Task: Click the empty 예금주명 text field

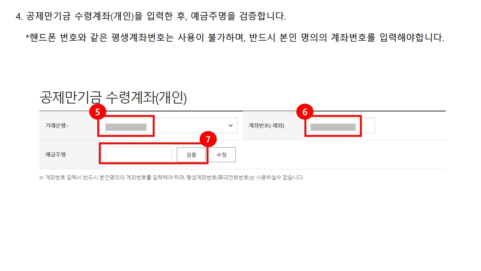Action: [138, 154]
